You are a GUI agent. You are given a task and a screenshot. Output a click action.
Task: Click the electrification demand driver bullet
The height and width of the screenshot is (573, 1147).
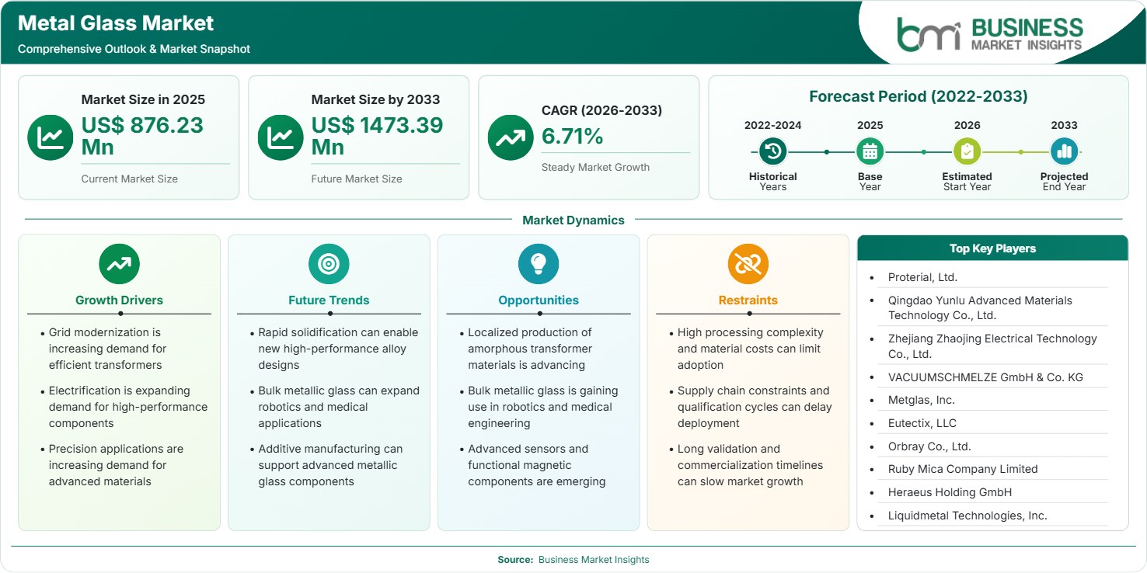[128, 407]
